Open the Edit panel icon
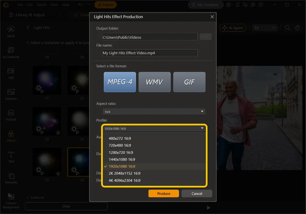This screenshot has width=306, height=214. [11, 74]
